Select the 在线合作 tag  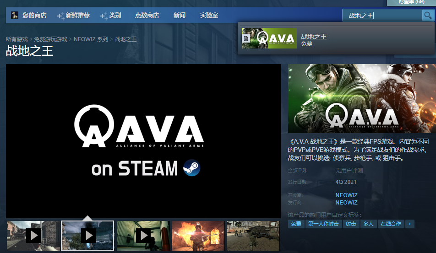[x=391, y=224]
